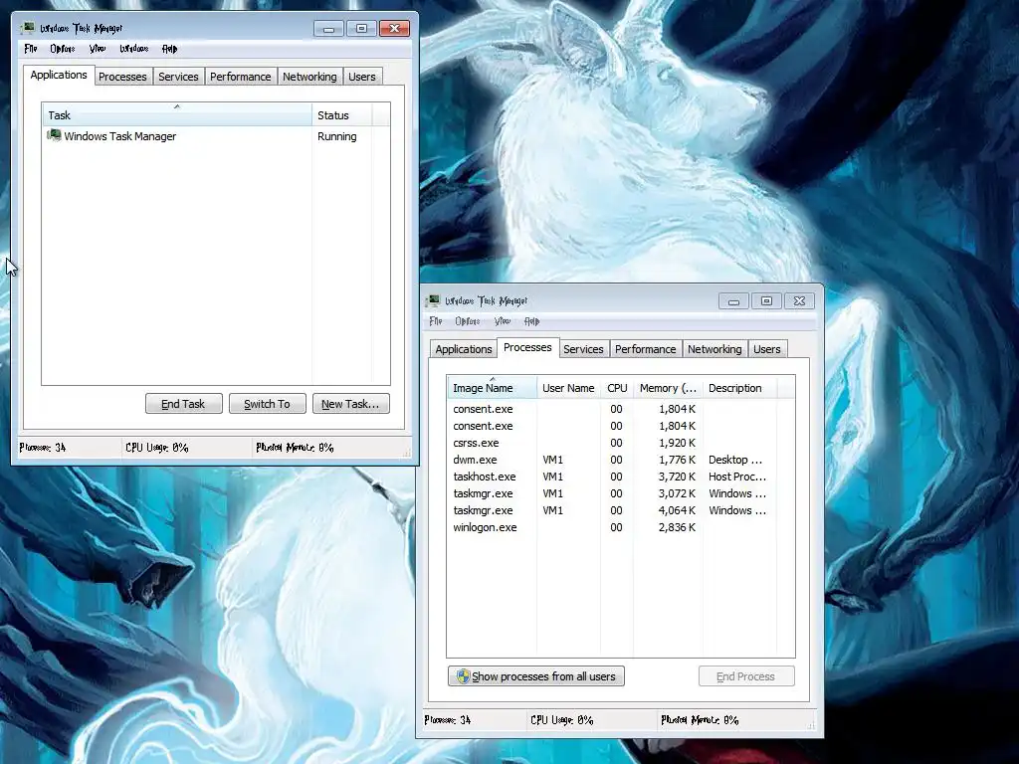
Task: Click the Switch To button
Action: (x=267, y=404)
